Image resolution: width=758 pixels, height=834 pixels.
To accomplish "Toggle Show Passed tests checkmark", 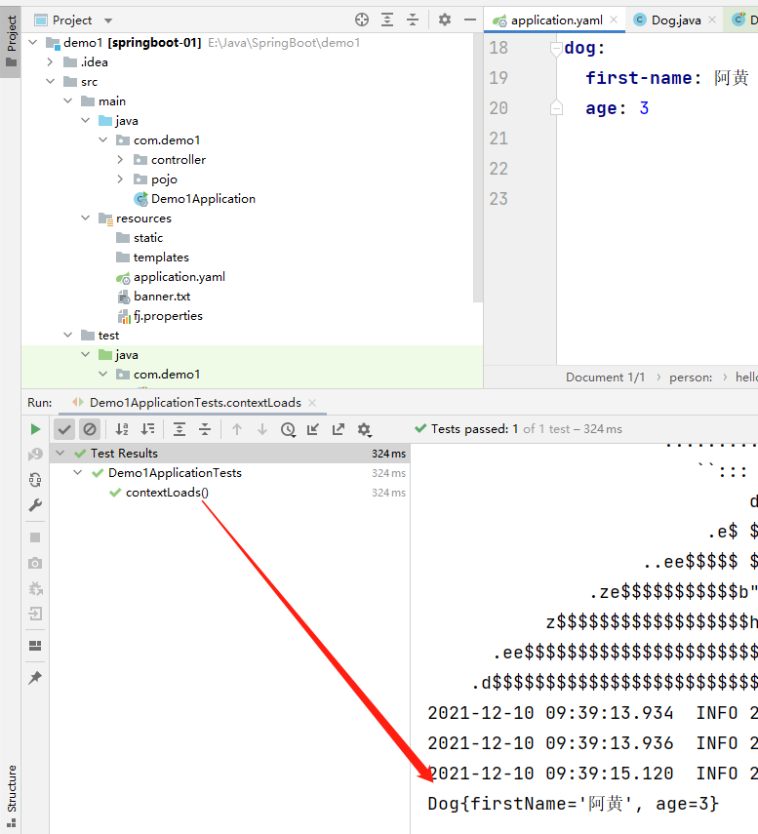I will coord(64,429).
